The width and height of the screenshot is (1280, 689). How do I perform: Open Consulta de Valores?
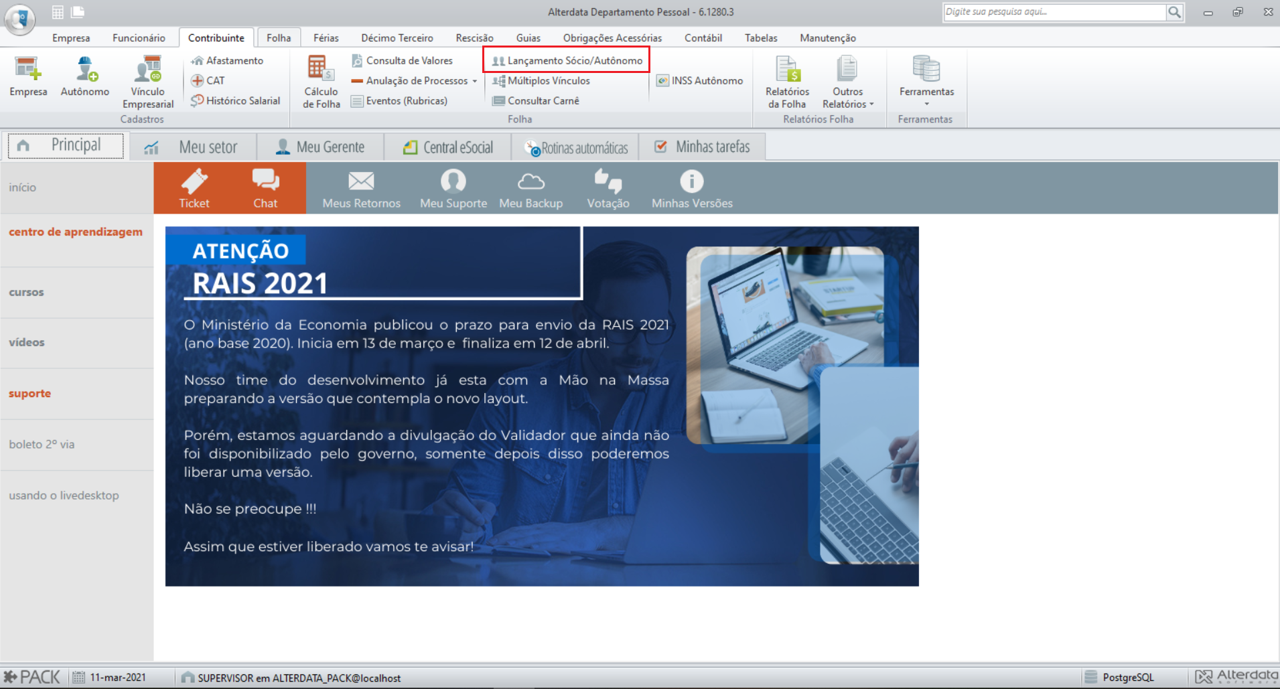tap(402, 60)
